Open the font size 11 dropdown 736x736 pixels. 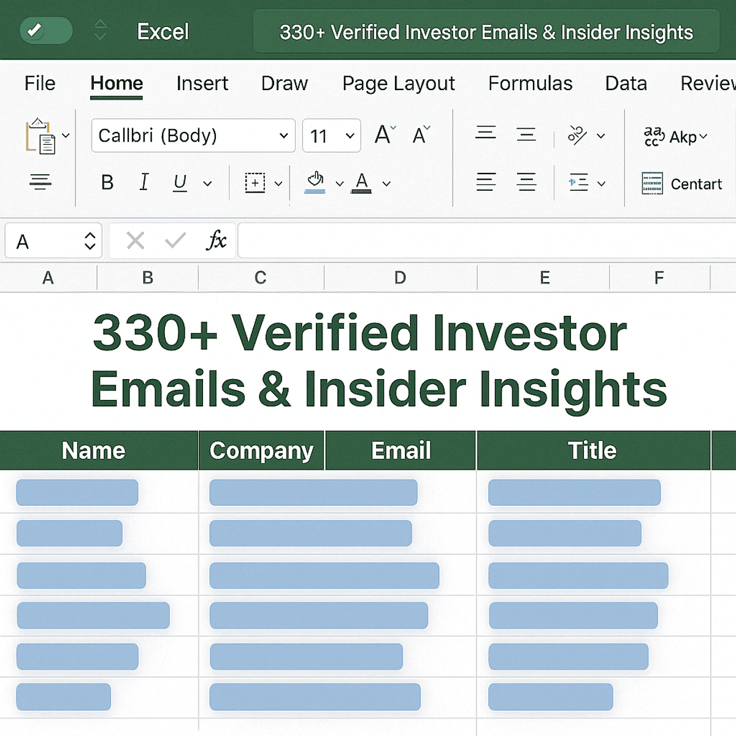coord(350,136)
